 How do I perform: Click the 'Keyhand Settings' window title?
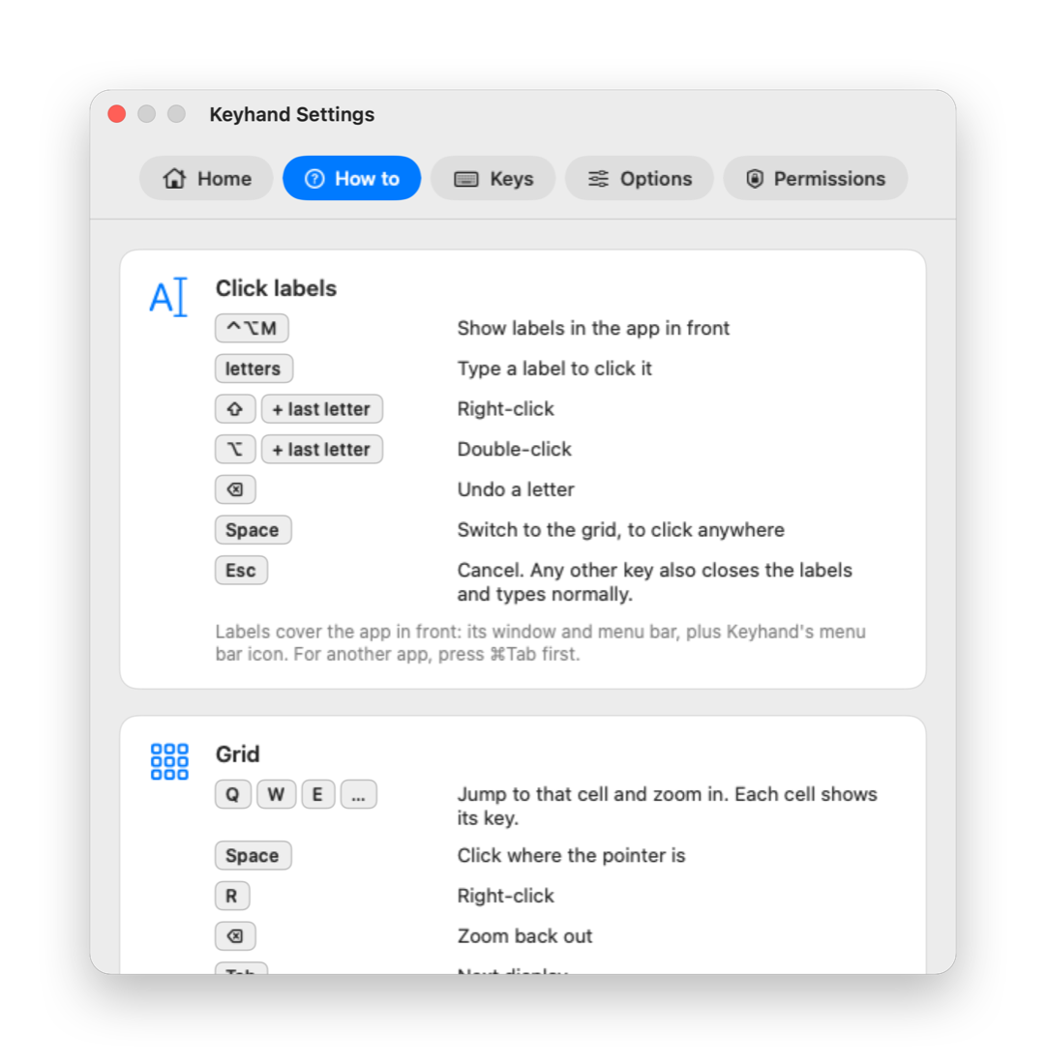pyautogui.click(x=292, y=114)
